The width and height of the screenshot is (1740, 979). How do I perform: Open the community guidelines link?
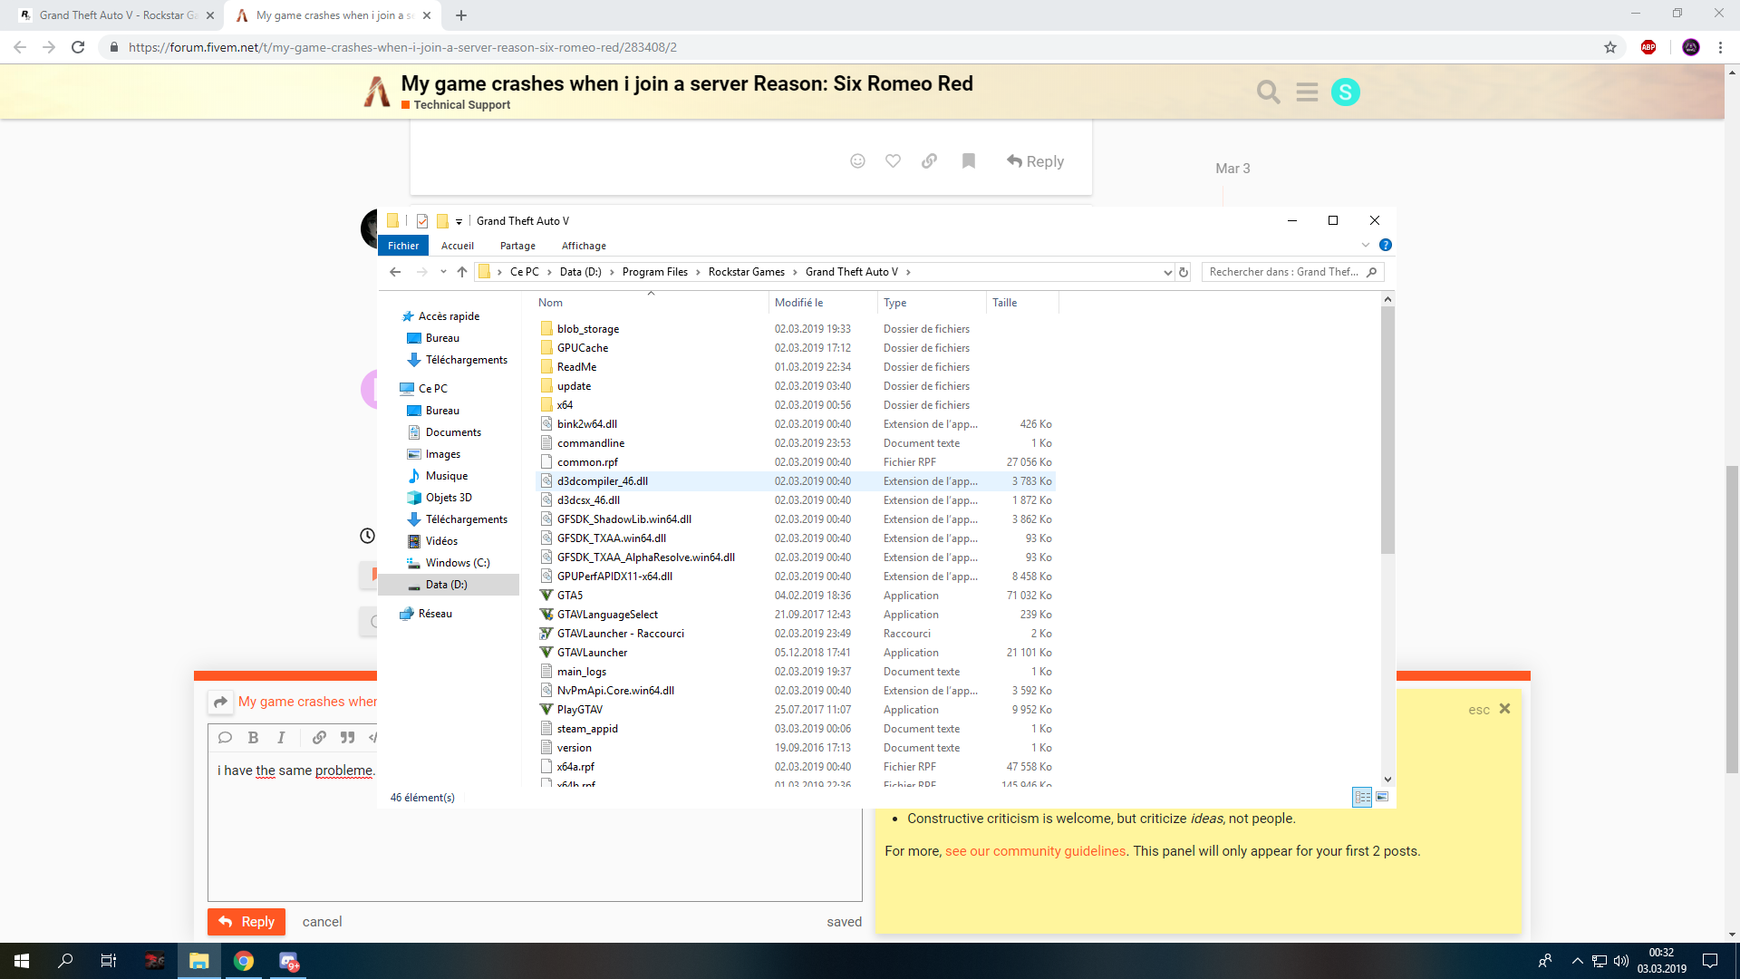pyautogui.click(x=1035, y=851)
